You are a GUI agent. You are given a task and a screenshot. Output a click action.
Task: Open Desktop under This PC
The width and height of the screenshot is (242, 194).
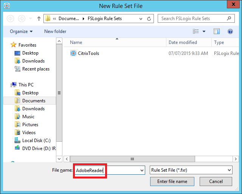click(x=30, y=93)
